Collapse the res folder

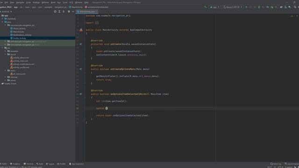(2, 48)
